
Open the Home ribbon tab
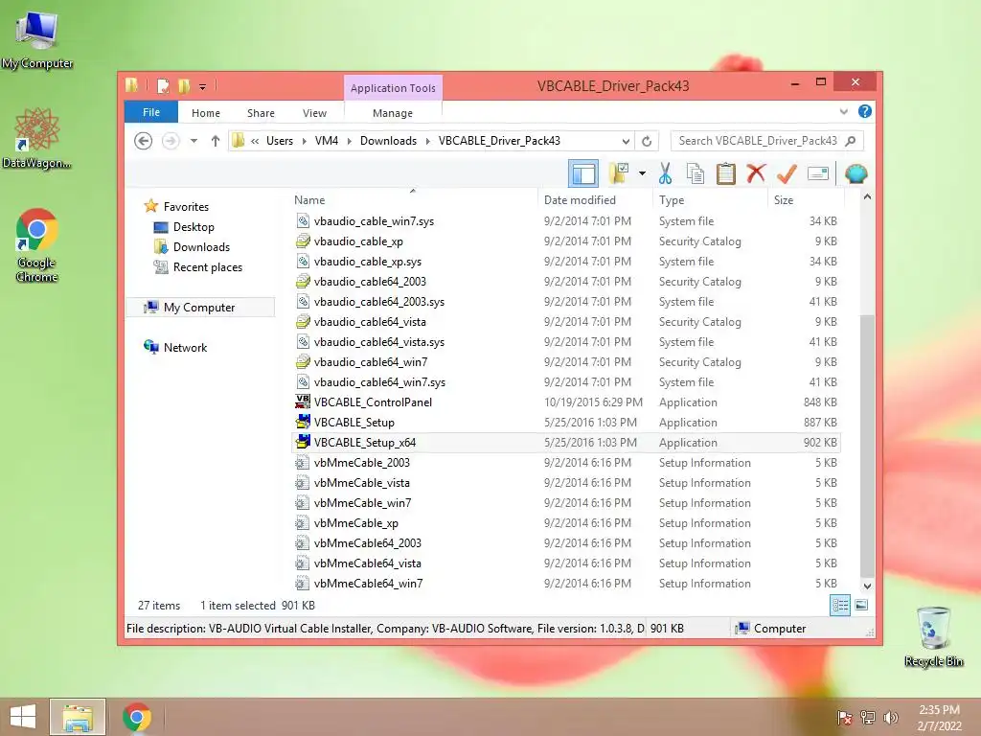pyautogui.click(x=206, y=113)
